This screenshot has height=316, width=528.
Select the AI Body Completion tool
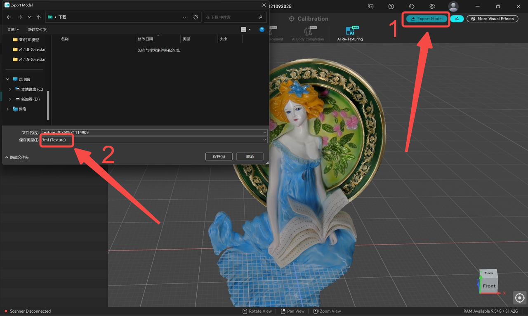tap(308, 34)
